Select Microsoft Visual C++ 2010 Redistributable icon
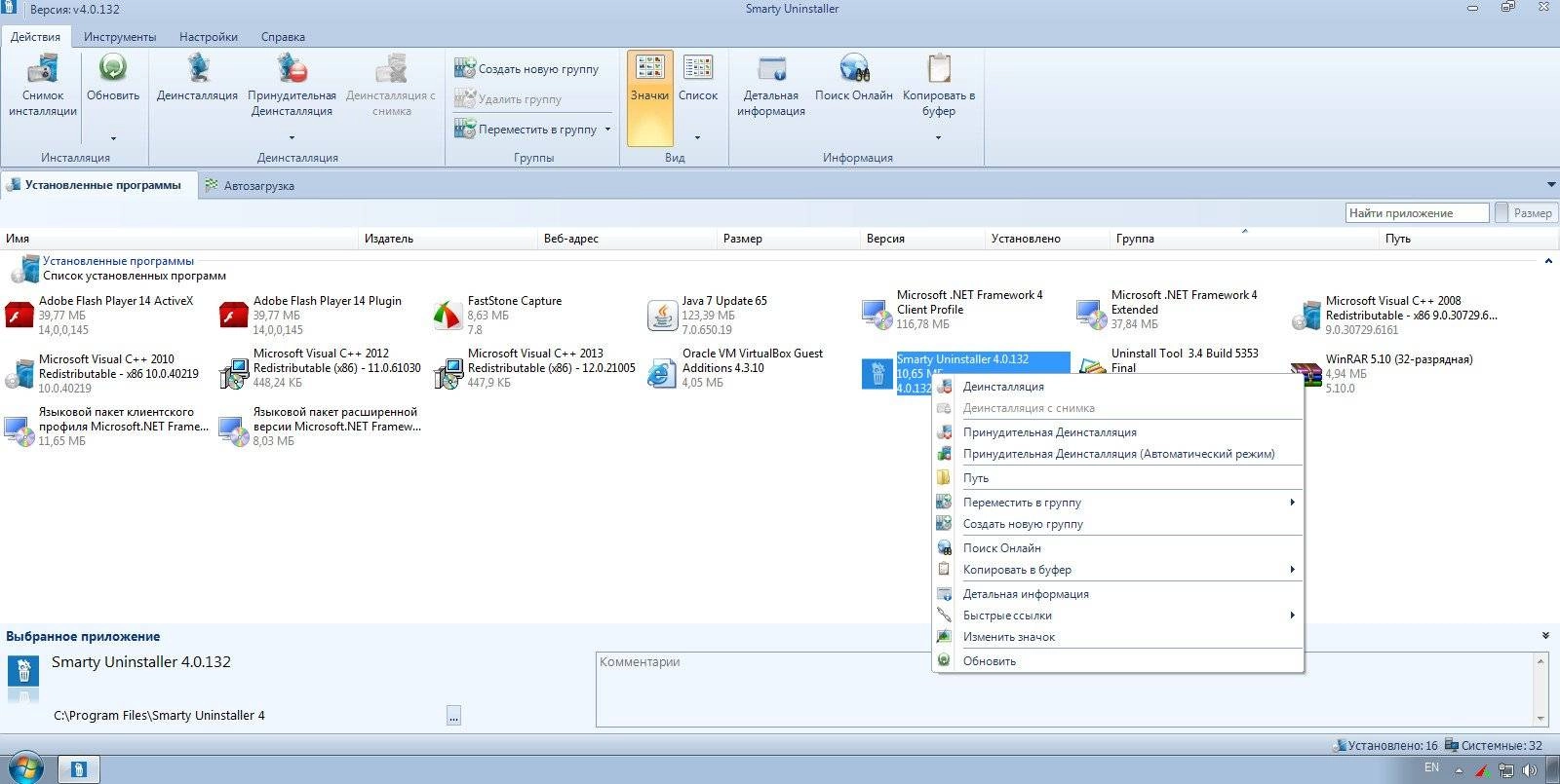The width and height of the screenshot is (1560, 784). (19, 374)
